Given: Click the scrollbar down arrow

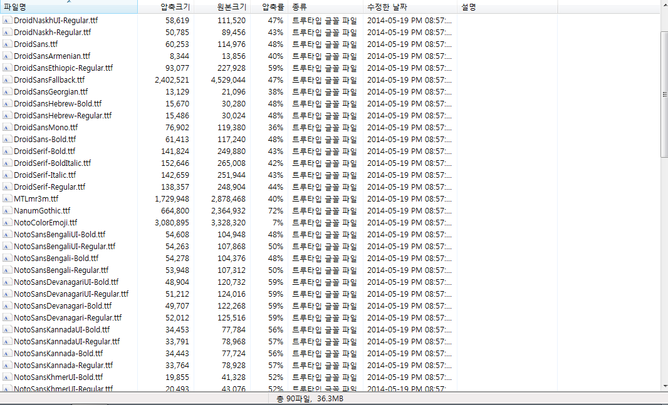Looking at the screenshot, I should point(664,386).
